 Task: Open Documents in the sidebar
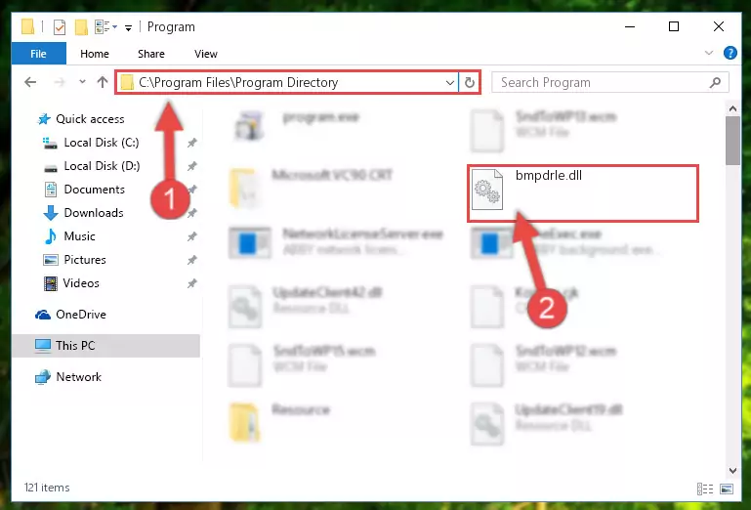click(94, 190)
